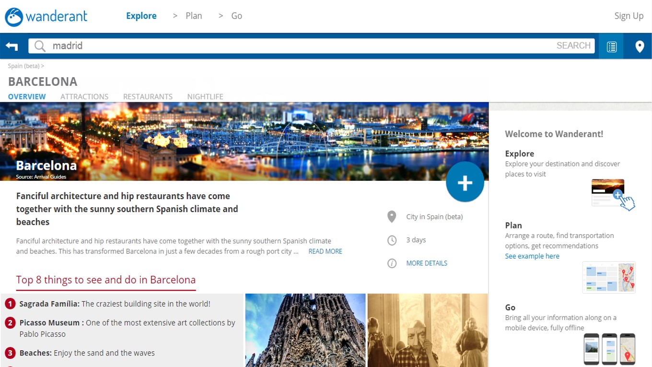Open the MORE DETAILS link

(x=426, y=263)
